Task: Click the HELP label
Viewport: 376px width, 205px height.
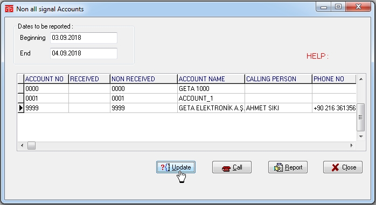Action: tap(317, 56)
